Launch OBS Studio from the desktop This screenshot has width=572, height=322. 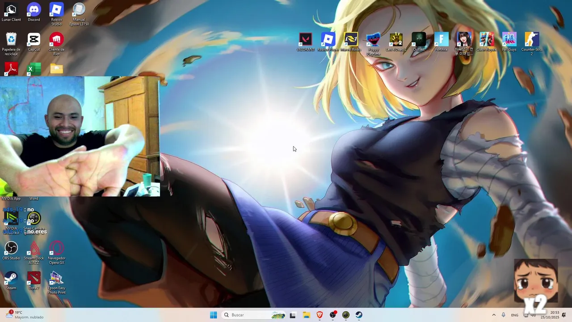point(11,251)
